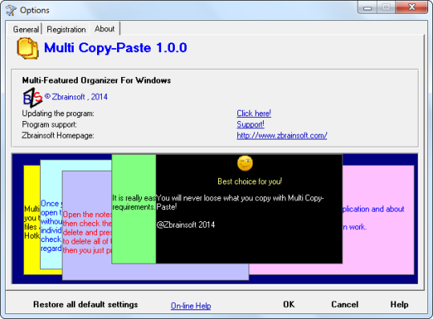Click the Multi Copy-Paste app icon
The width and height of the screenshot is (433, 319).
pos(27,48)
